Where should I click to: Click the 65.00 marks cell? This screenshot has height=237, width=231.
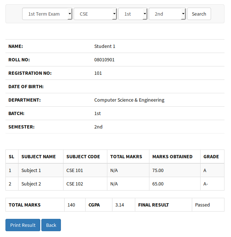[x=158, y=184]
